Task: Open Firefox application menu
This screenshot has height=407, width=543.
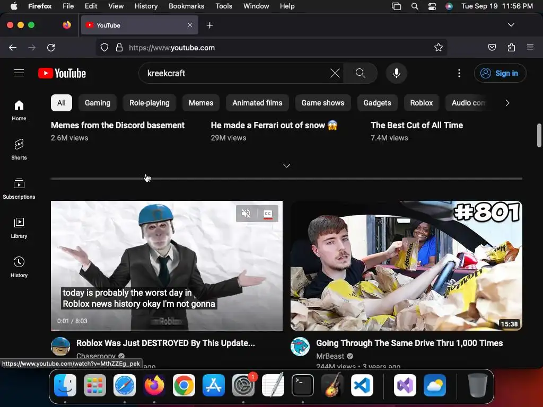Action: tap(530, 47)
